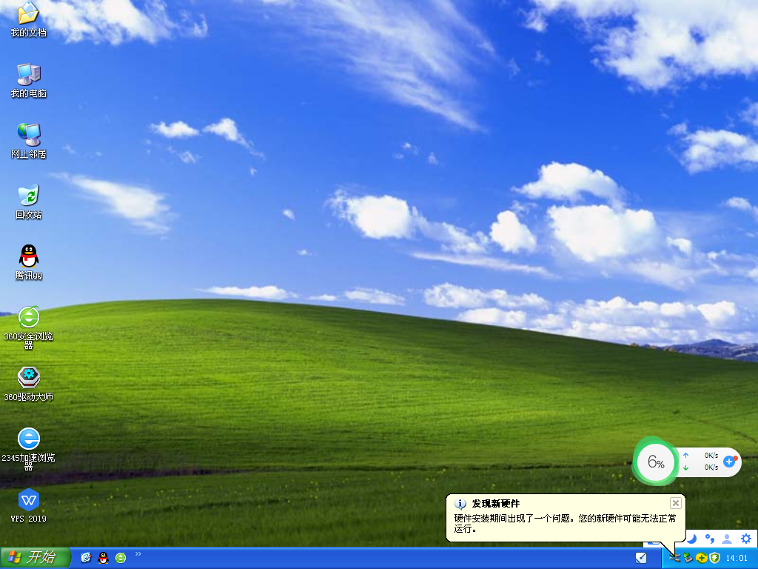The image size is (758, 569).
Task: Open 我的文档 desktop icon
Action: [x=27, y=19]
